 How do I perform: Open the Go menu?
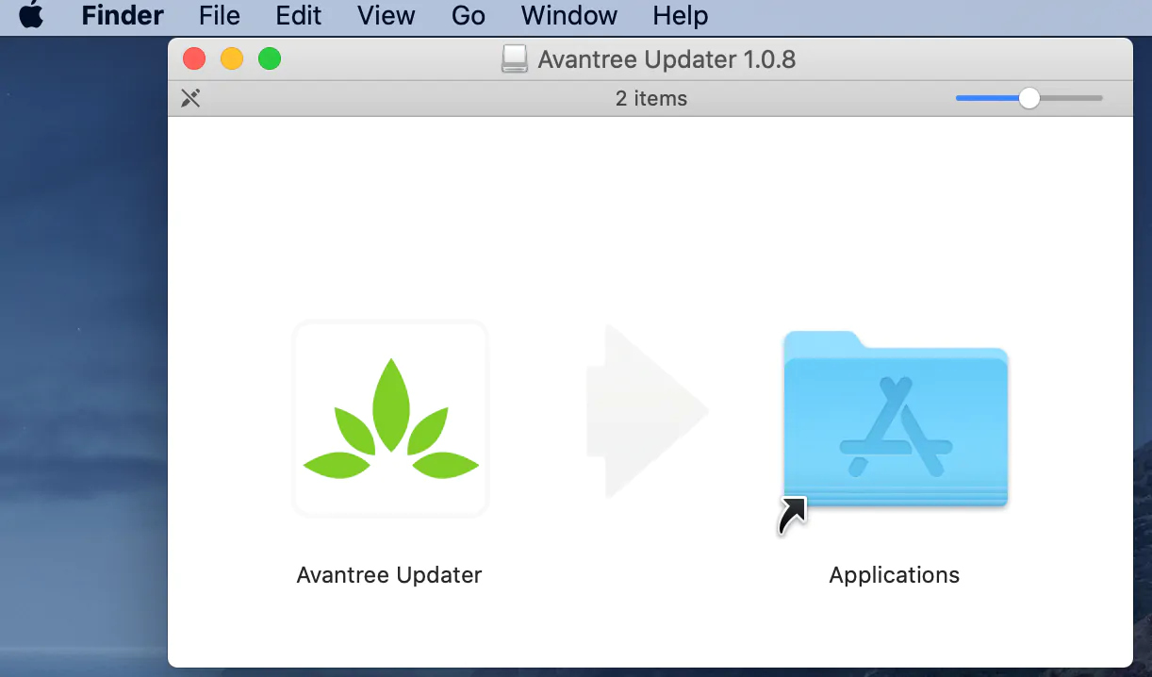[468, 16]
